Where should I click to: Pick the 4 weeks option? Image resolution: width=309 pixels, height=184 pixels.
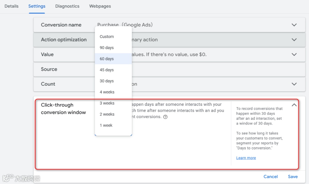coord(107,92)
